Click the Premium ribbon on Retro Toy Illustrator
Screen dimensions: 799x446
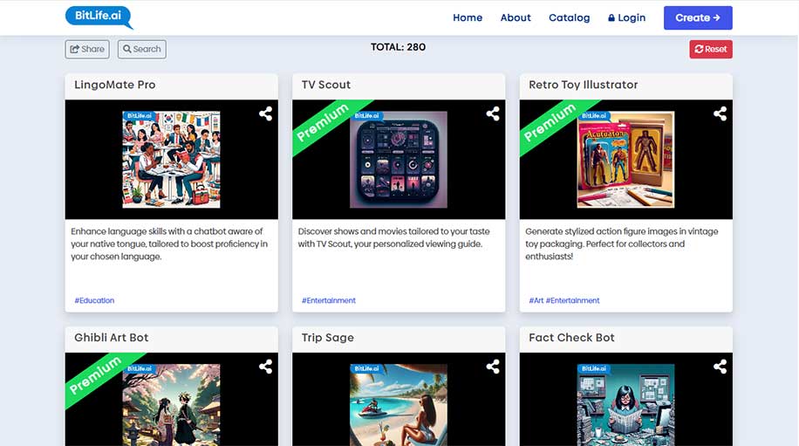551,122
